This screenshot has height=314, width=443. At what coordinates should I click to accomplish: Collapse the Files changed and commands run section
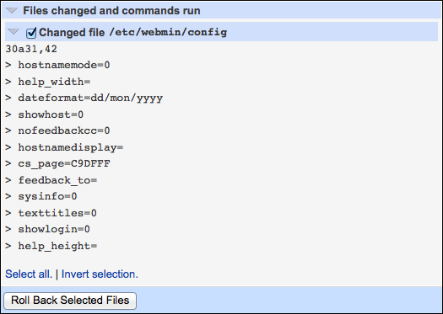12,11
